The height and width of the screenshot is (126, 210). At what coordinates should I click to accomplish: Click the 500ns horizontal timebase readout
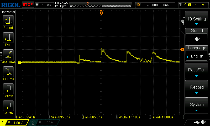coord(44,5)
